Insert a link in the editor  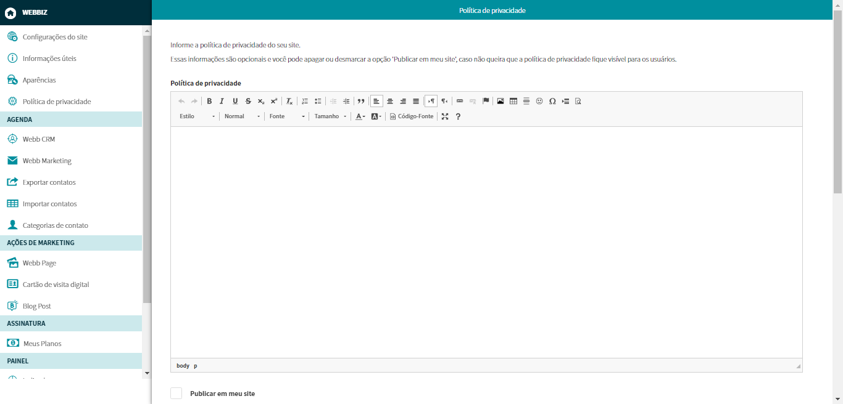(x=460, y=101)
